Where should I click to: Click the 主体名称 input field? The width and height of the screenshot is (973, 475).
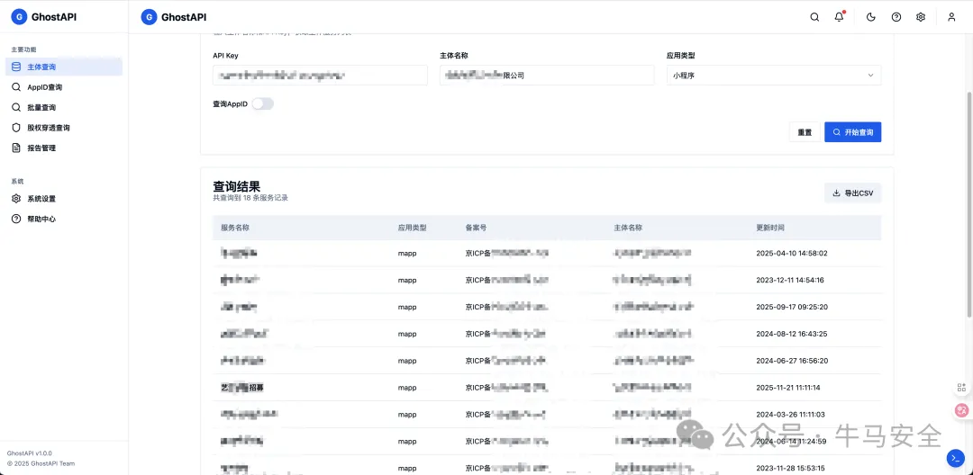tap(547, 76)
